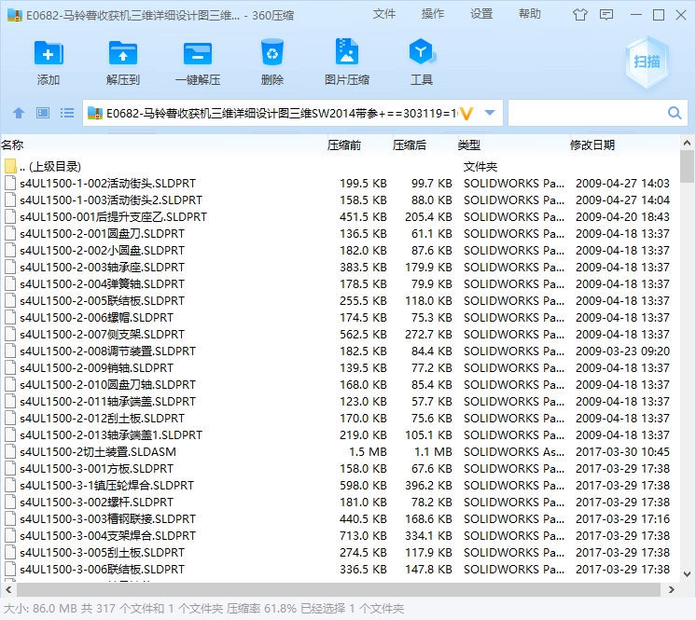Click the 解压到 (Extract to) icon
Image resolution: width=696 pixels, height=620 pixels.
click(123, 54)
